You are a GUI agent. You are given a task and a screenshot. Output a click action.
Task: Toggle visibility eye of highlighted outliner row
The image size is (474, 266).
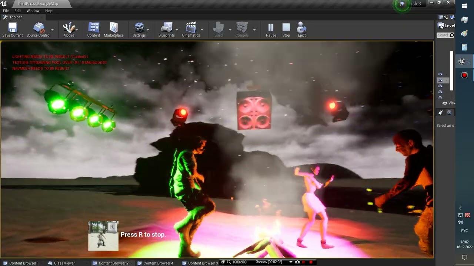[x=440, y=80]
